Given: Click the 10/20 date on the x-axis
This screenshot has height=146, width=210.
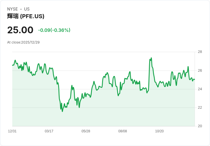Looking at the screenshot, I should 159,131.
